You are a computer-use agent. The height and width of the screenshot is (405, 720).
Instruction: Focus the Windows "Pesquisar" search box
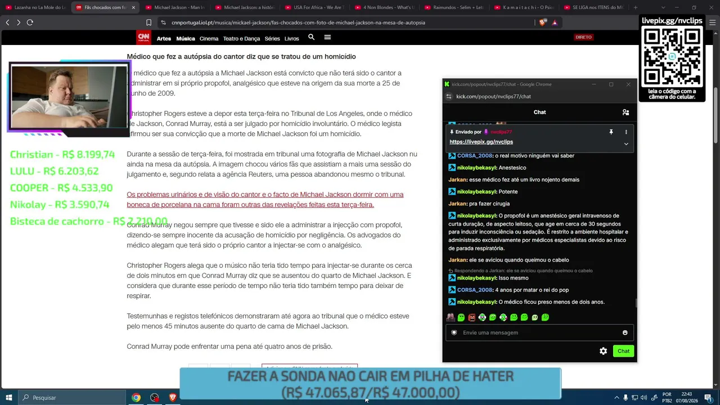pos(72,398)
